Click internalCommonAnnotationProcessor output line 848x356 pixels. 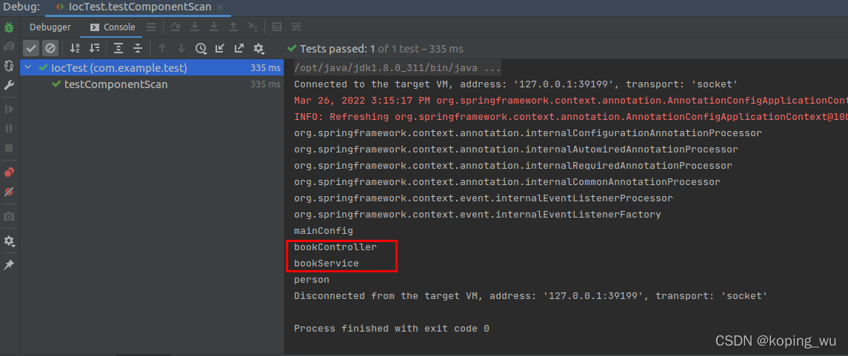point(507,181)
